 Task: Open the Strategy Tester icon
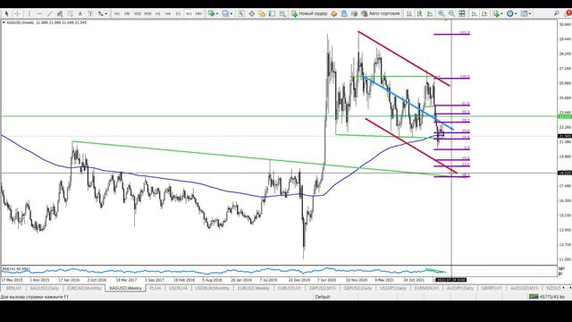[282, 13]
